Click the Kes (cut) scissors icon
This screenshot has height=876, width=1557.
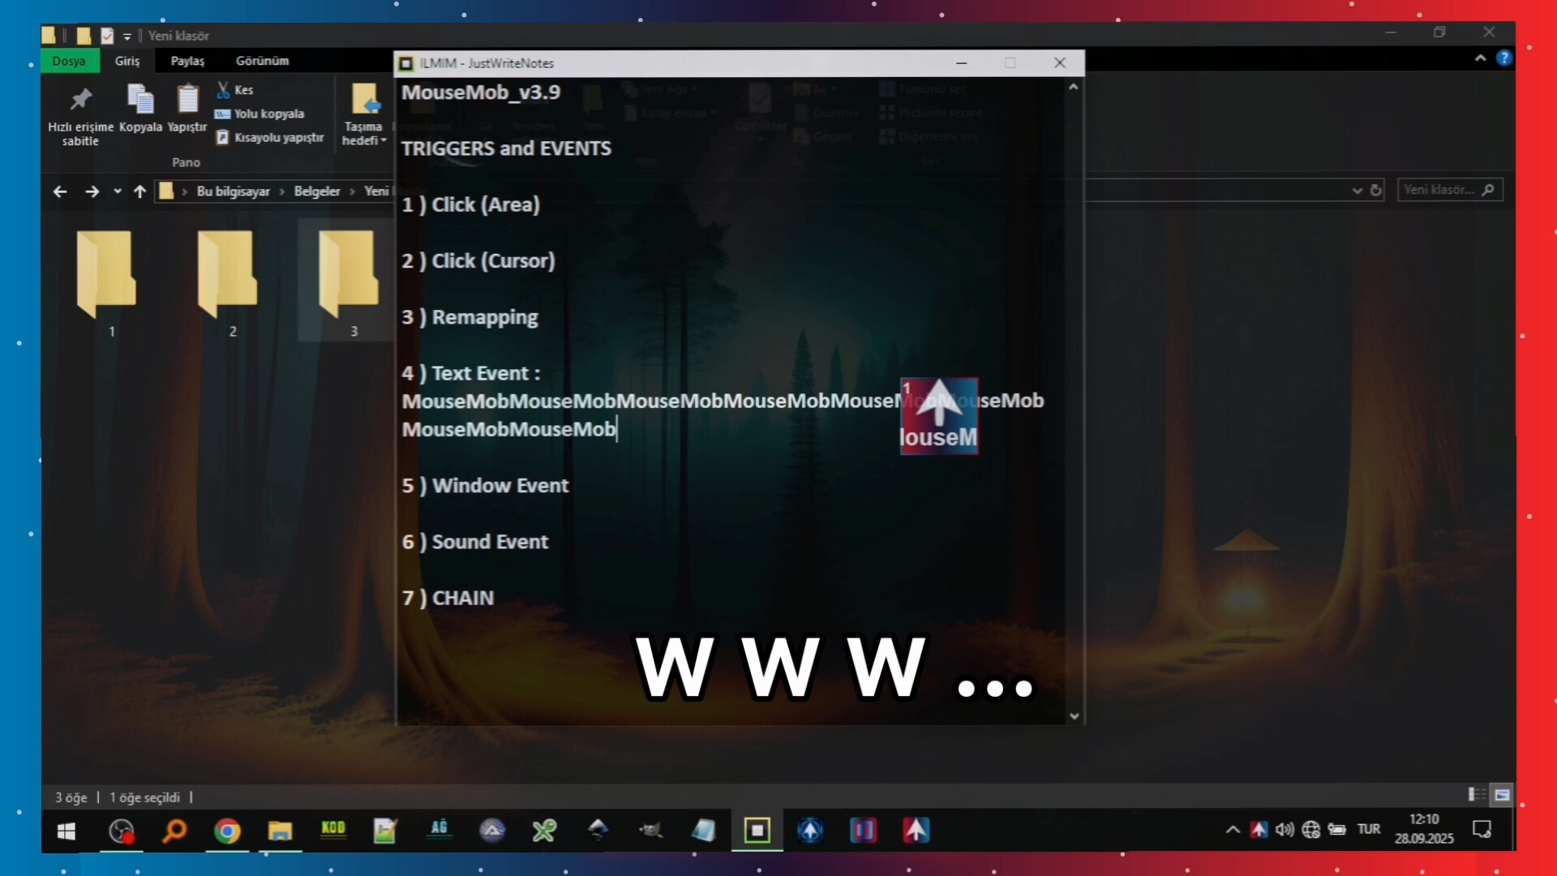pos(223,90)
